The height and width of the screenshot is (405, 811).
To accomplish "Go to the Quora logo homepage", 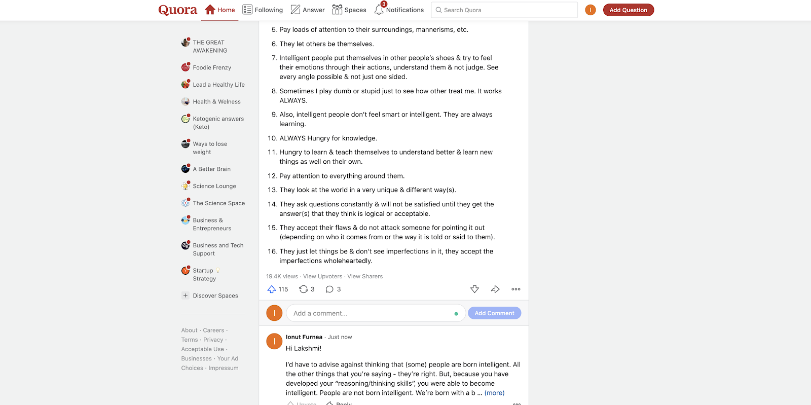I will 178,10.
